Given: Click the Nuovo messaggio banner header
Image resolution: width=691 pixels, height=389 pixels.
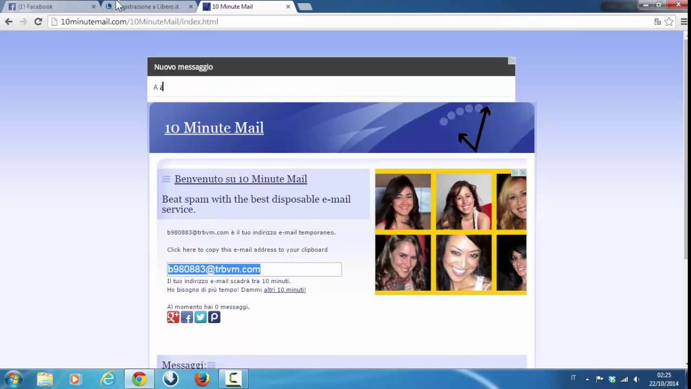Looking at the screenshot, I should pos(331,66).
